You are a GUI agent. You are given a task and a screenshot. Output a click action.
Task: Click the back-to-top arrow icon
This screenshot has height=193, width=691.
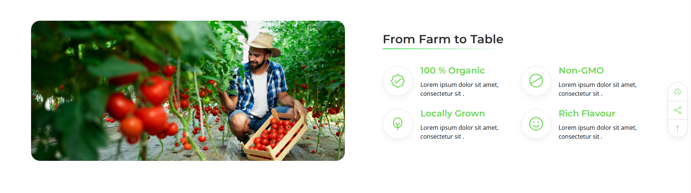tap(677, 128)
